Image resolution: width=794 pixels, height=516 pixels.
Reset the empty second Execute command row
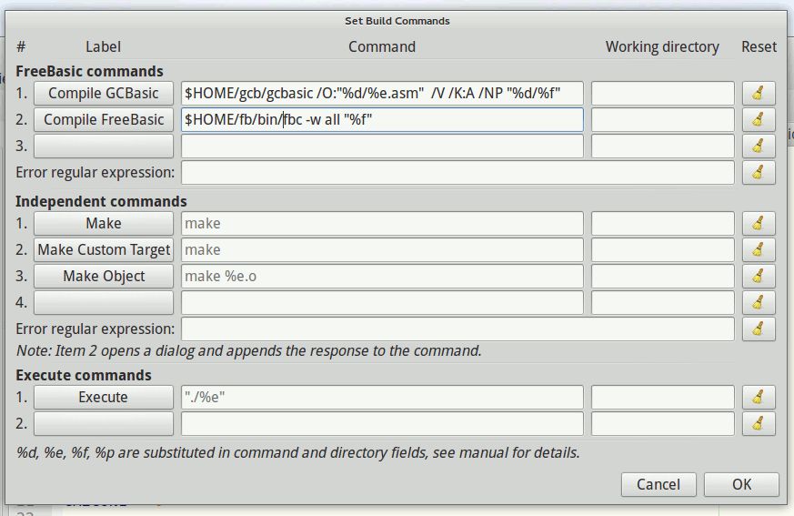[x=759, y=423]
